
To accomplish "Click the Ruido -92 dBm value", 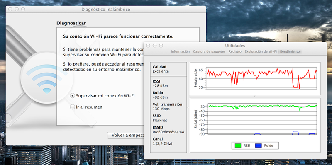I will click(x=160, y=97).
